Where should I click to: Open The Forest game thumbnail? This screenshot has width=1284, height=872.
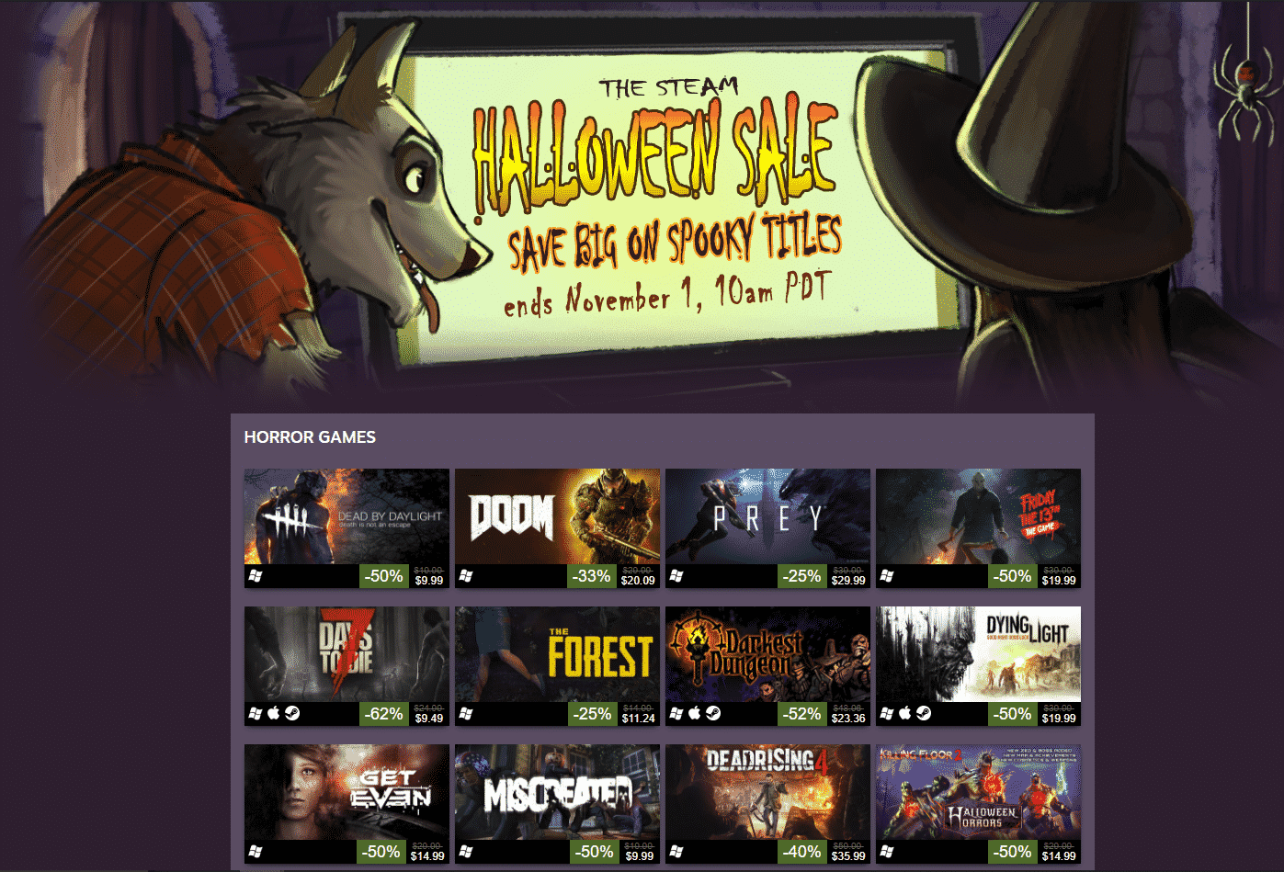(557, 654)
